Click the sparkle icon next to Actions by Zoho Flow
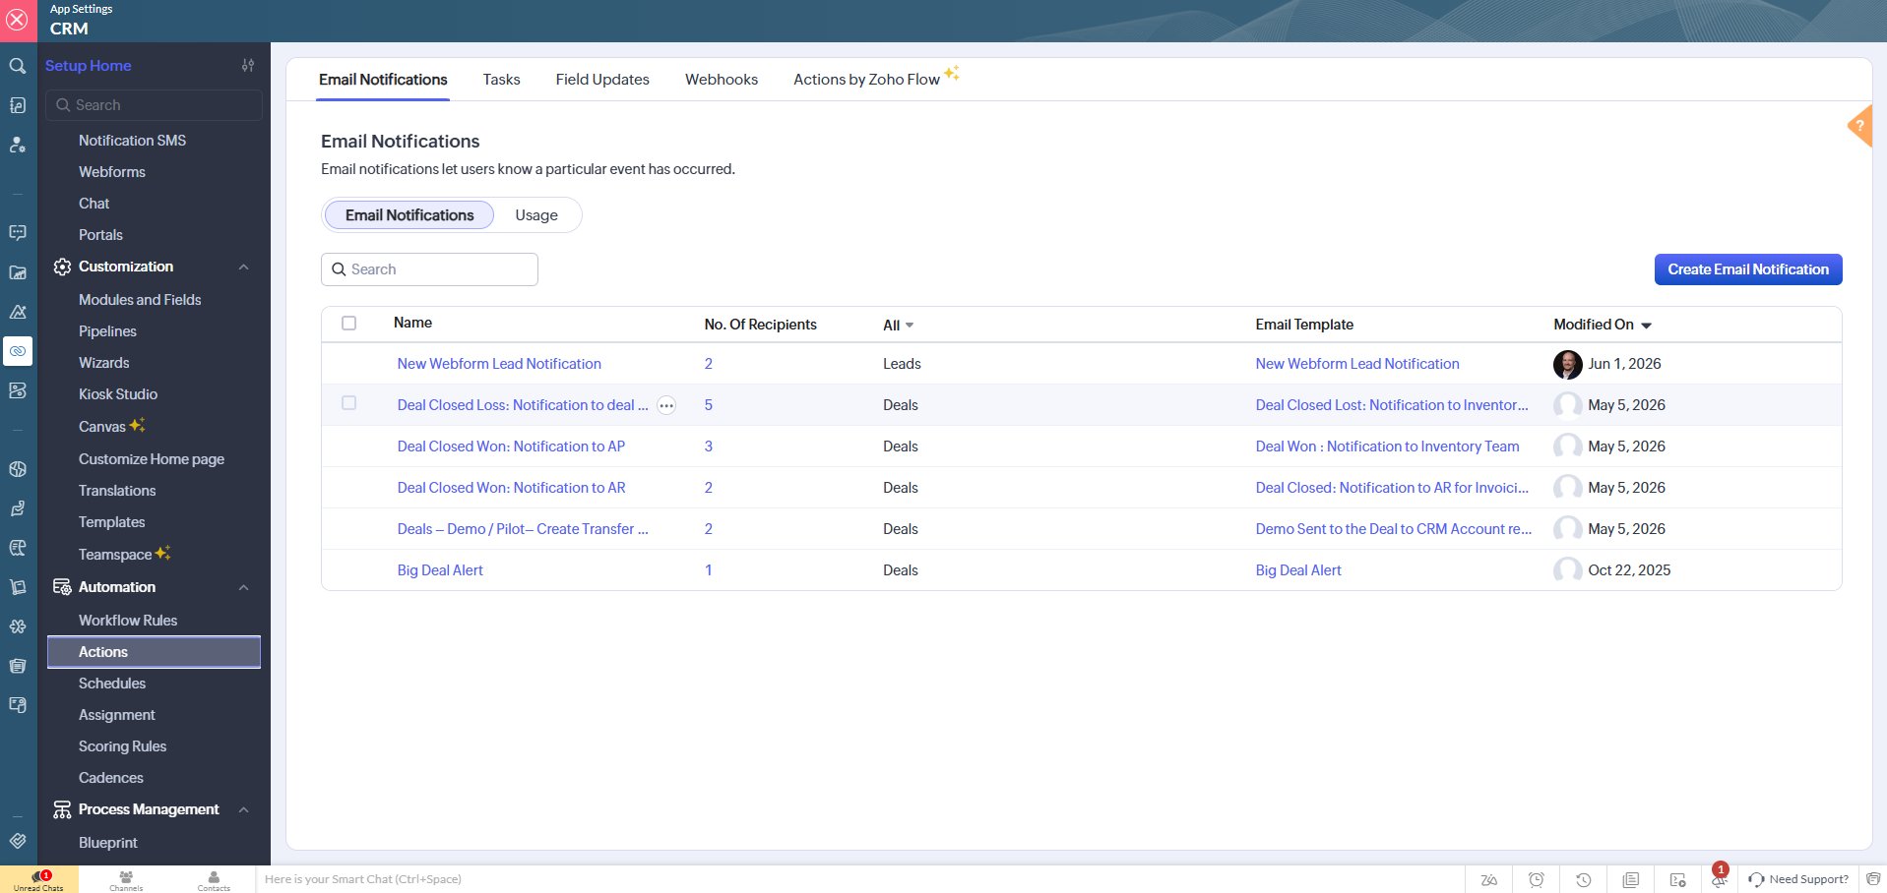Viewport: 1887px width, 893px height. tap(952, 73)
